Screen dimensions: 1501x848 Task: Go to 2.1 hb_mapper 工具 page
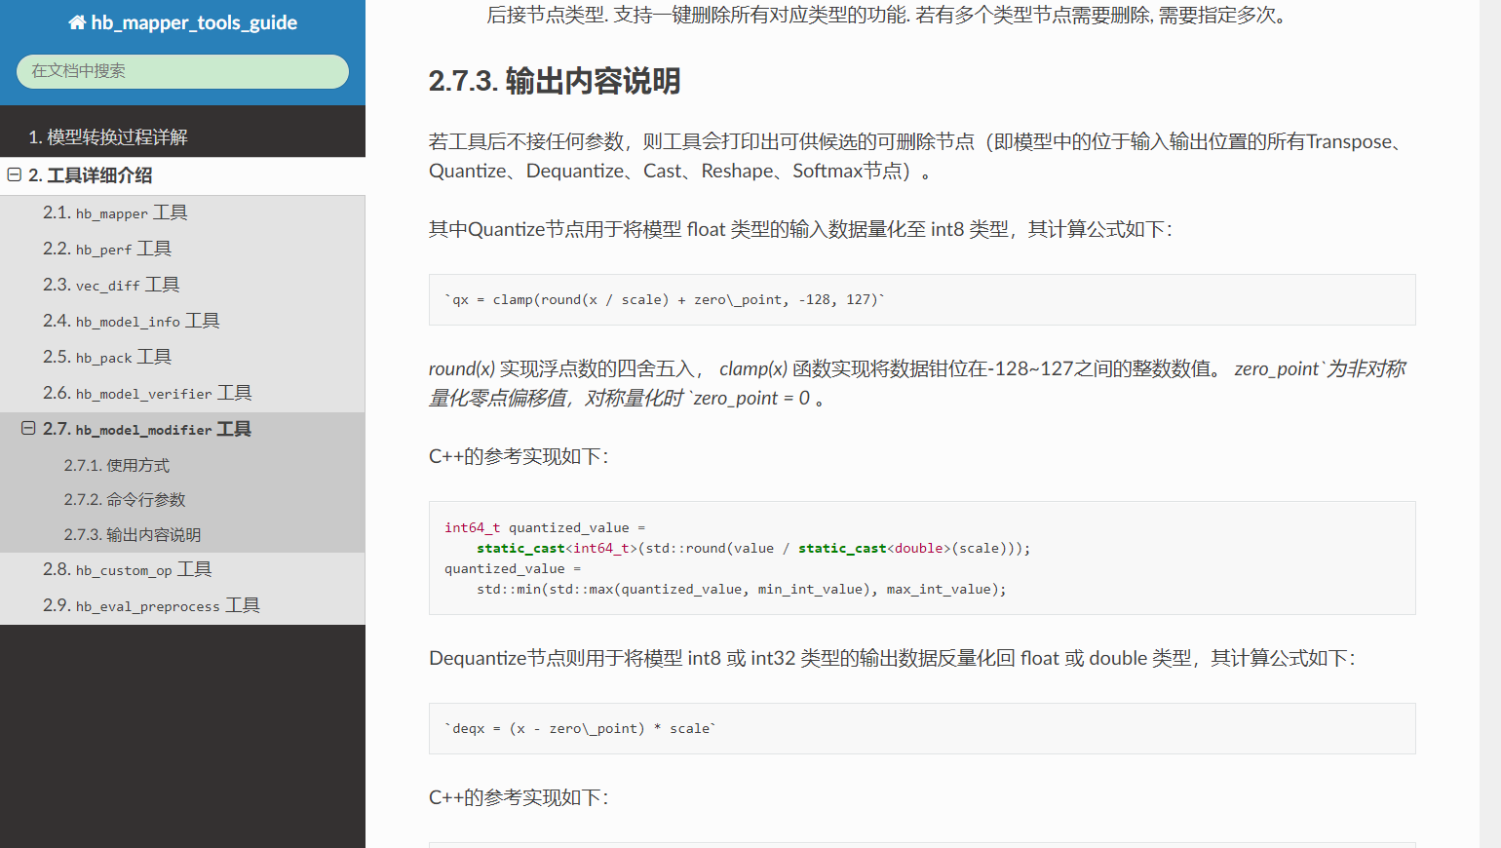pos(115,212)
